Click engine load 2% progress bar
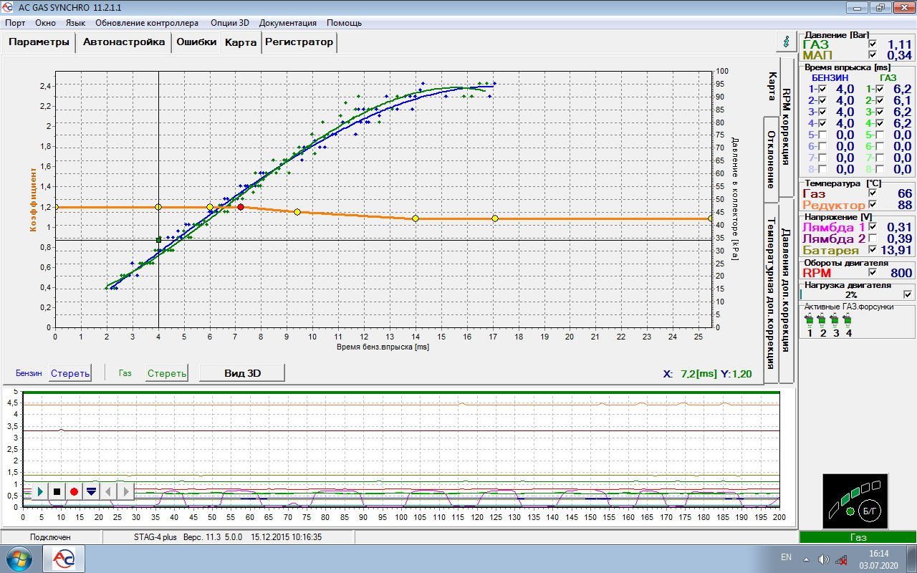The height and width of the screenshot is (573, 917). point(851,294)
